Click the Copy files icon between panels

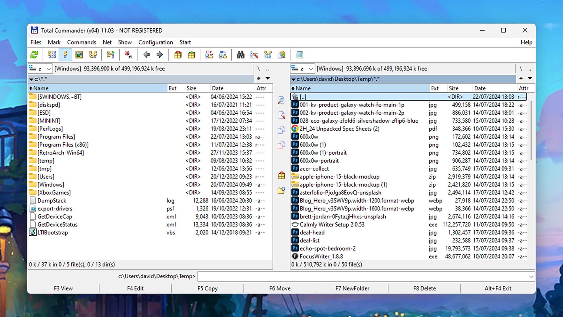click(x=281, y=130)
